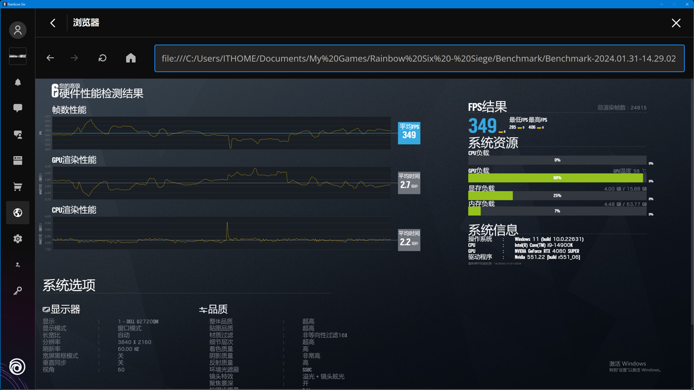
Task: Open notifications bell icon
Action: 18,82
